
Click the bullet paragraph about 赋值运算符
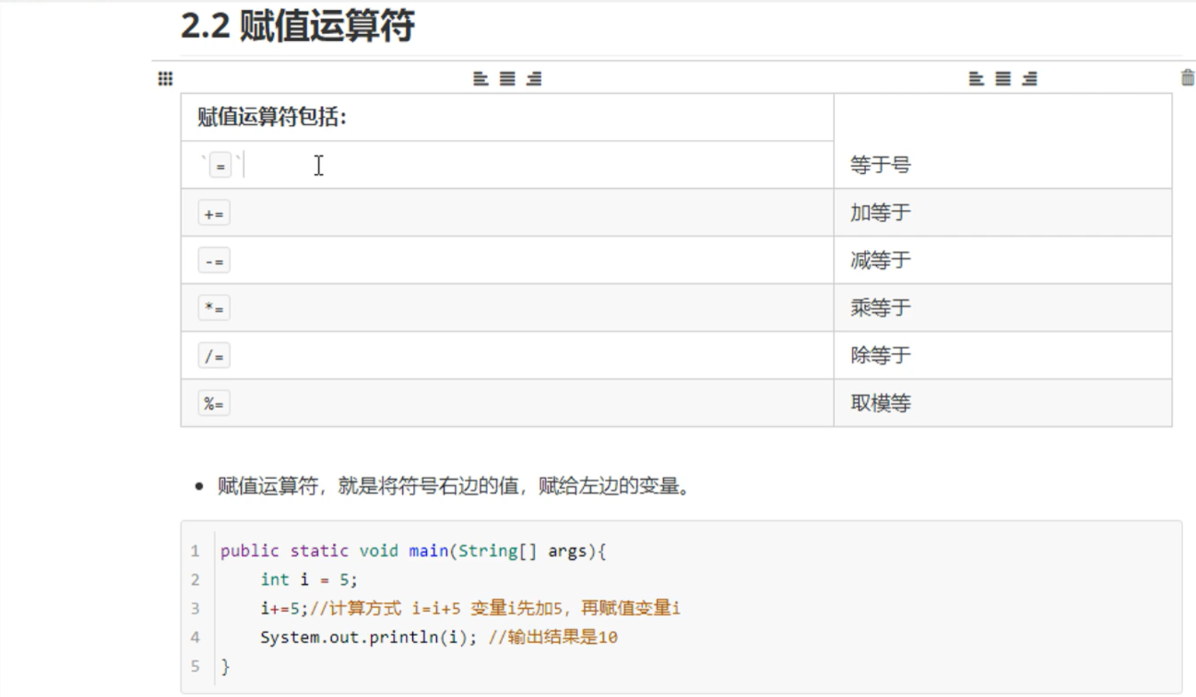pos(454,486)
